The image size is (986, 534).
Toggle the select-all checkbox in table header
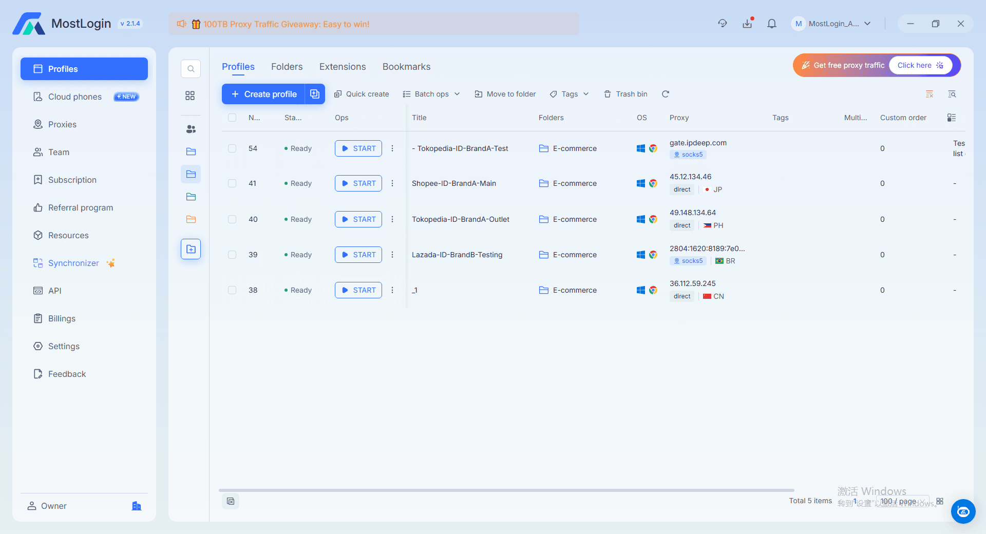click(x=232, y=118)
